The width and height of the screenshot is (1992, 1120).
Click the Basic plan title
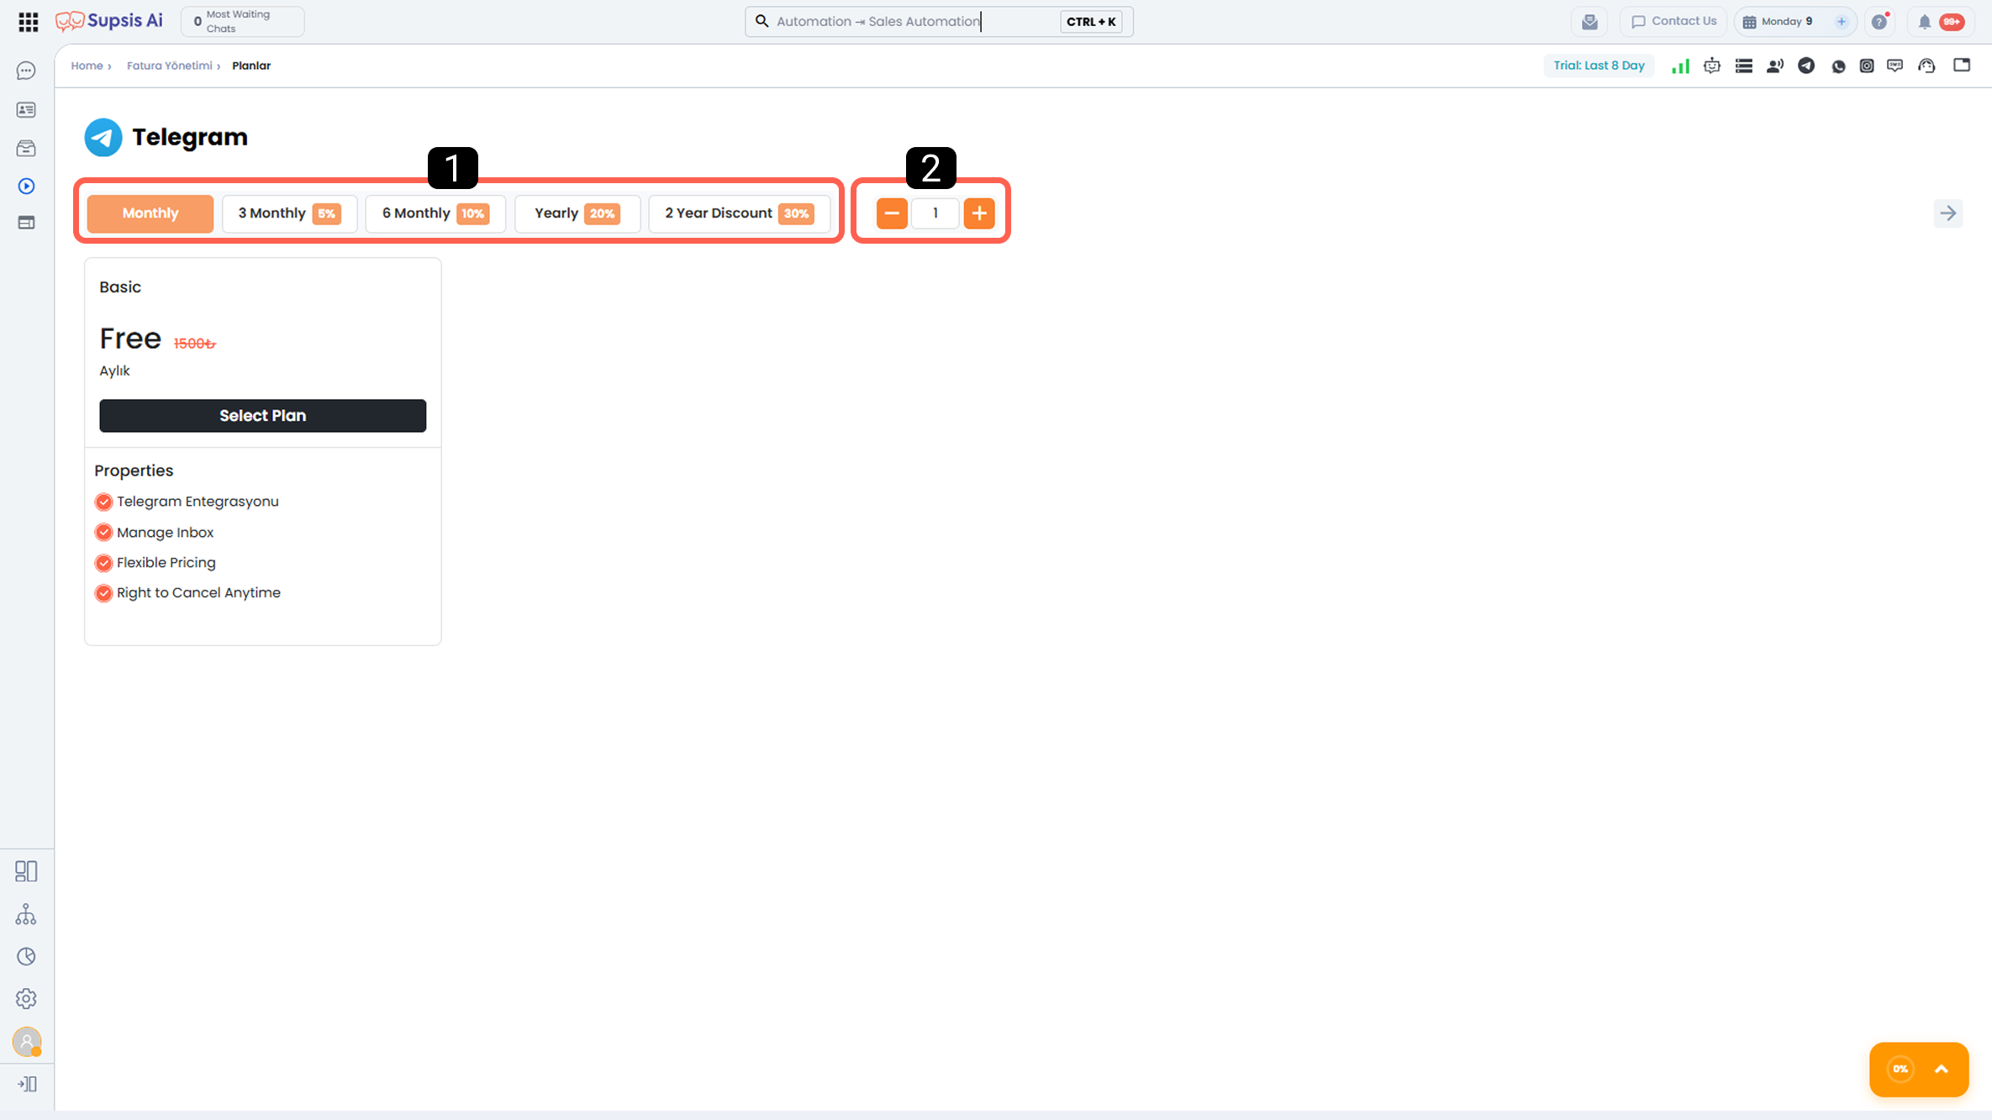(x=120, y=287)
